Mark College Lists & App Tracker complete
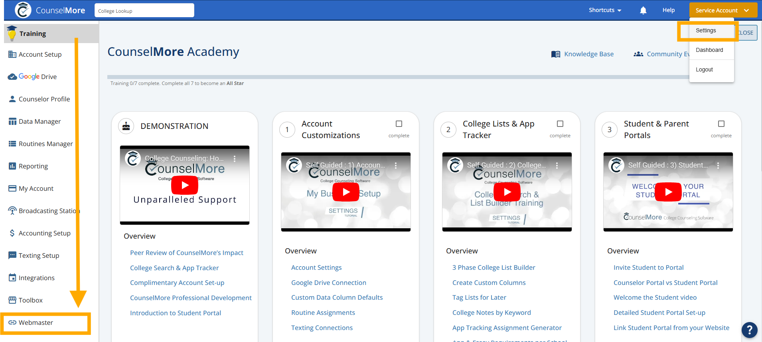The height and width of the screenshot is (342, 762). pyautogui.click(x=560, y=124)
